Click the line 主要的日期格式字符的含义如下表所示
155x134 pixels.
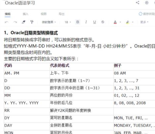[41, 59]
